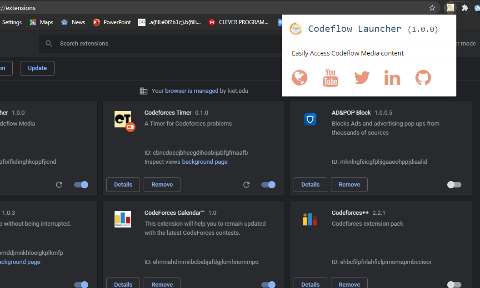
Task: Toggle off the CodeForces Calendar extension
Action: [269, 285]
